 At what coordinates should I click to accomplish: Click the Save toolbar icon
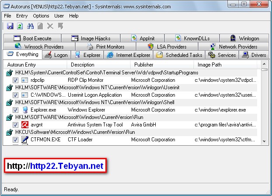[10, 26]
